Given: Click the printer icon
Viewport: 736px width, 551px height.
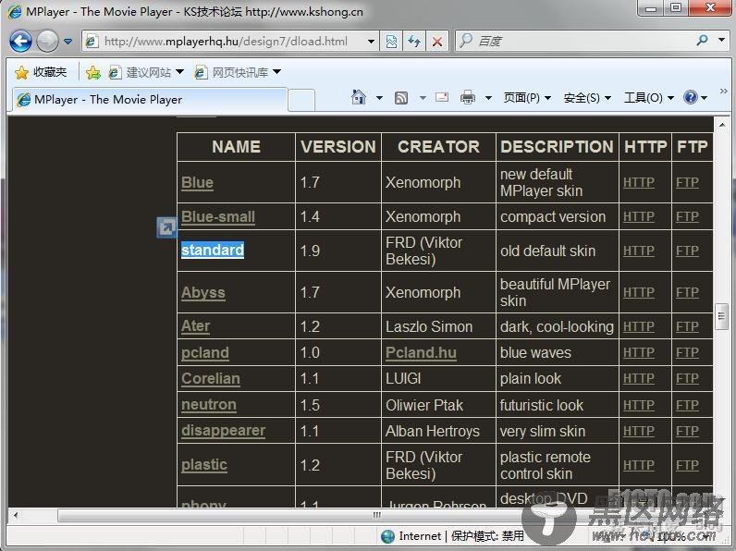Looking at the screenshot, I should click(468, 97).
